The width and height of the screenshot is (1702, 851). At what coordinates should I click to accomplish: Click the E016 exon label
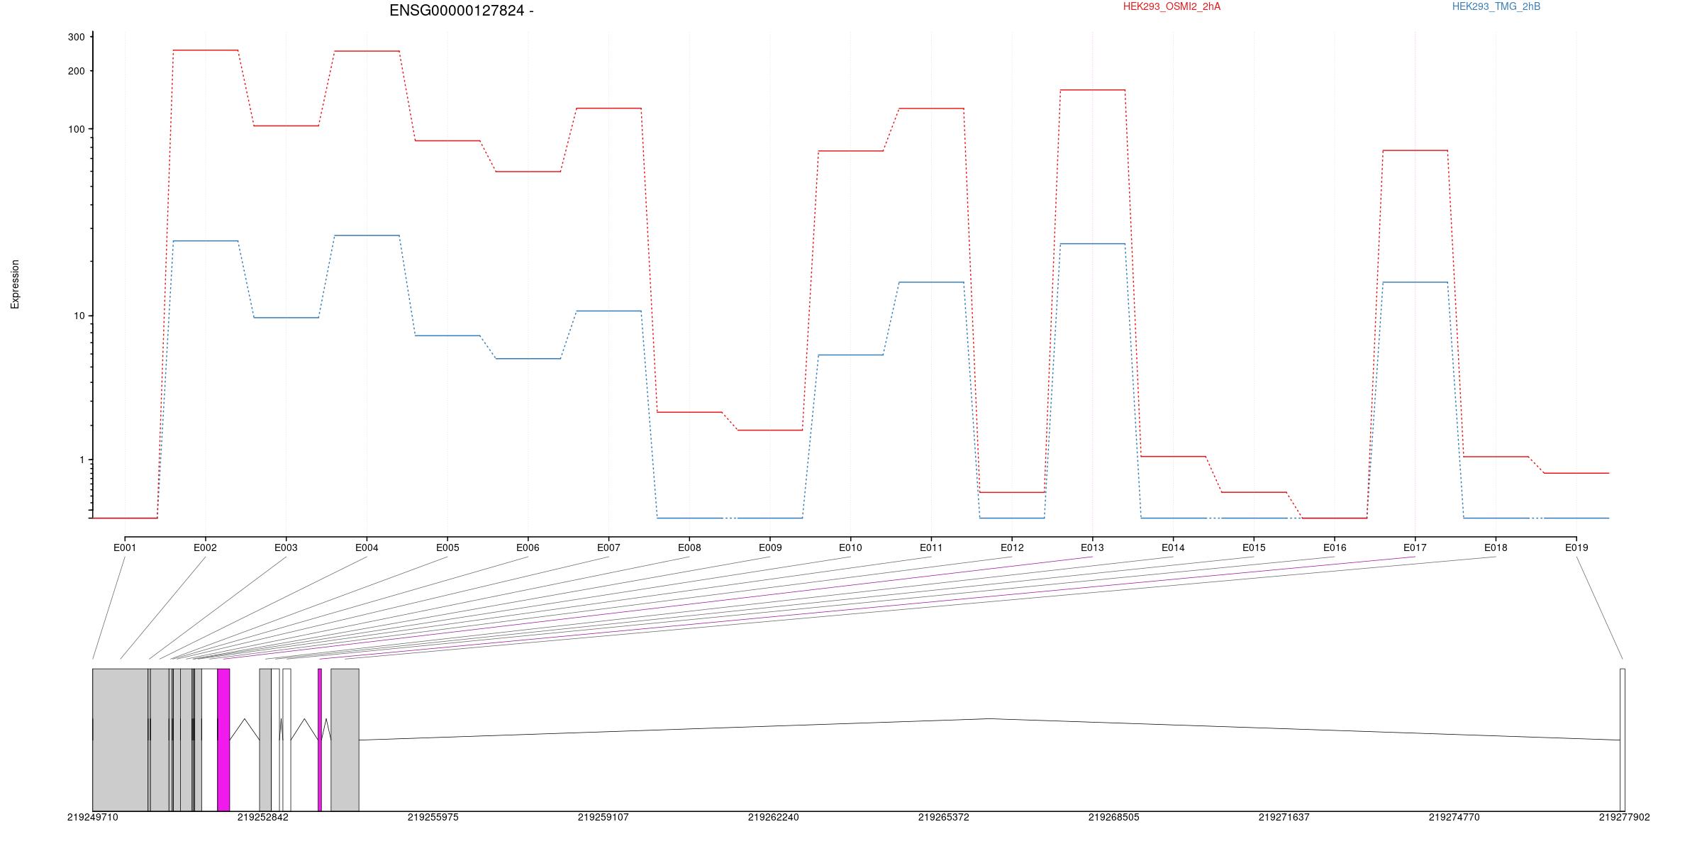pos(1335,547)
